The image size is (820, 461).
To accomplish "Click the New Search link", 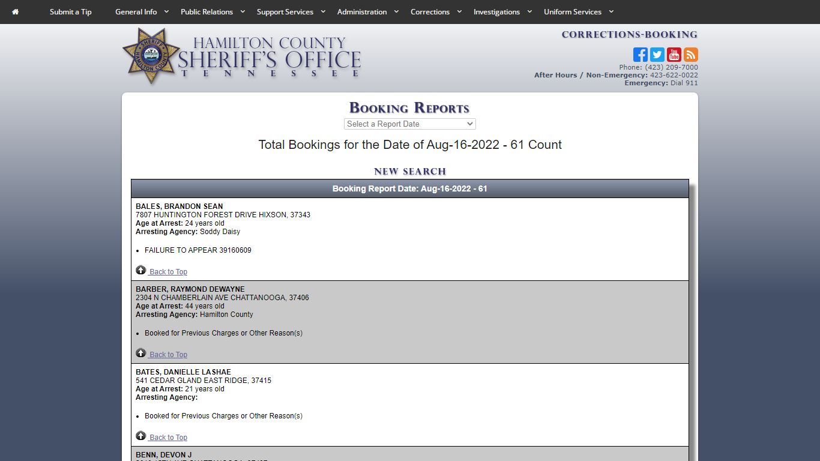I will click(x=410, y=172).
